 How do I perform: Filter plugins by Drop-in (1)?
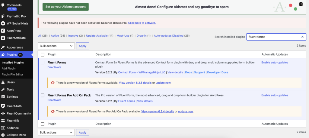point(143,36)
